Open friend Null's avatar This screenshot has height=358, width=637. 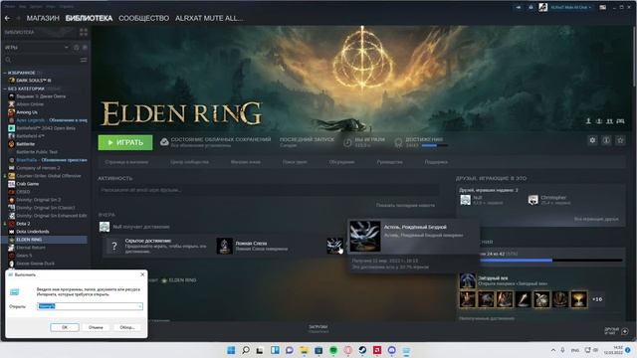tap(465, 200)
